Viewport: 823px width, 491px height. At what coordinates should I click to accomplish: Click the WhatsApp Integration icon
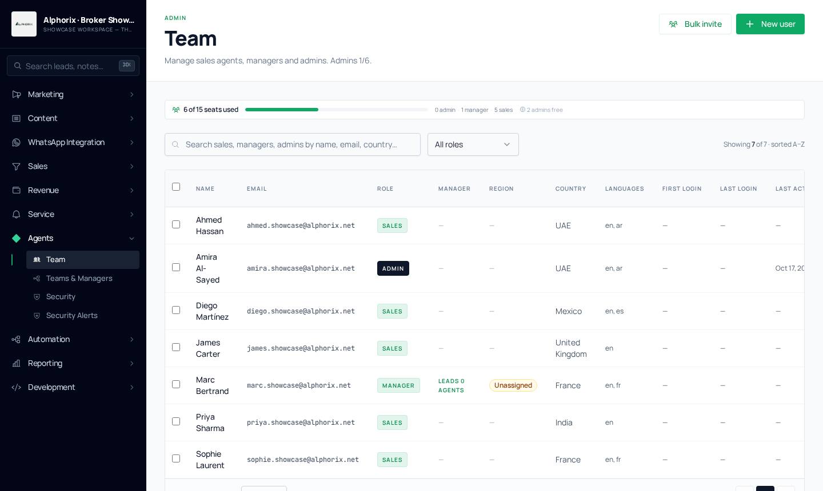click(x=17, y=142)
